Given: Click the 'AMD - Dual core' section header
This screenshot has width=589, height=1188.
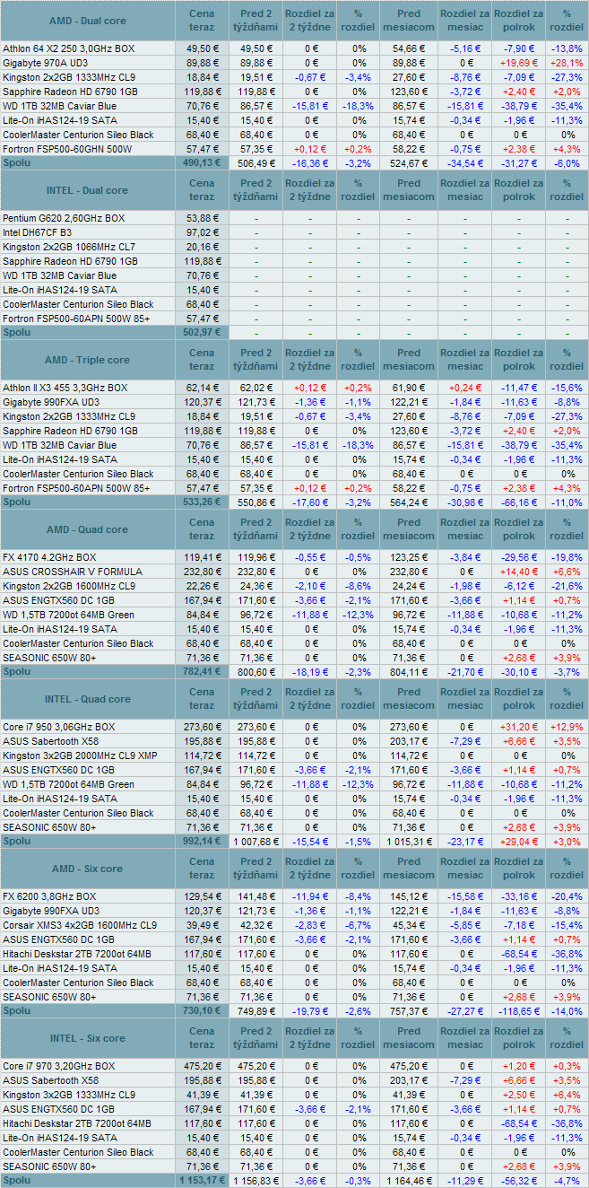Looking at the screenshot, I should pos(86,21).
